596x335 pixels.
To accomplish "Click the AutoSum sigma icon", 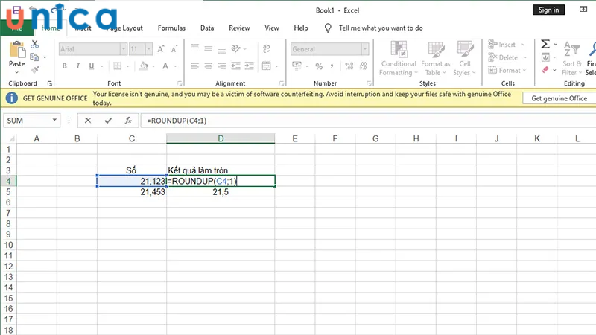I will tap(545, 45).
